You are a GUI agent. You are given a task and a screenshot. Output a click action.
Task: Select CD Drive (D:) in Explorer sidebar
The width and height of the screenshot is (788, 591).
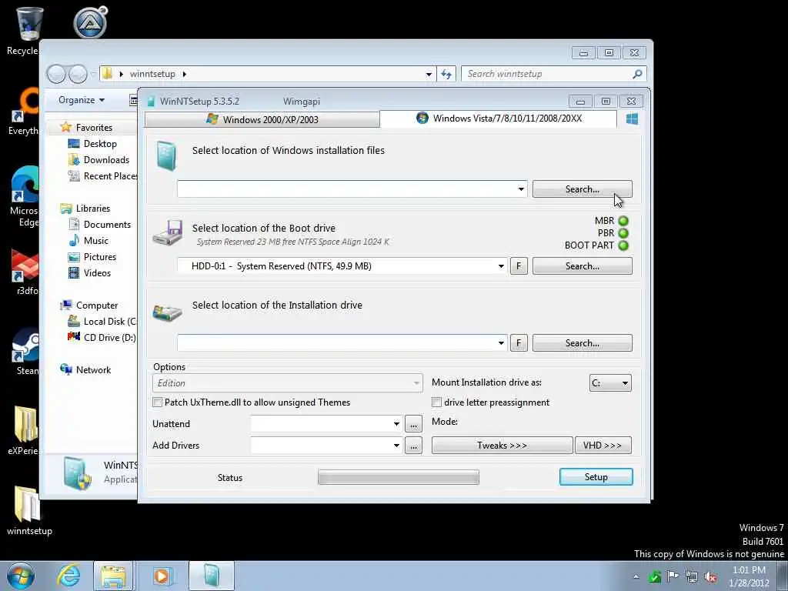tap(102, 338)
